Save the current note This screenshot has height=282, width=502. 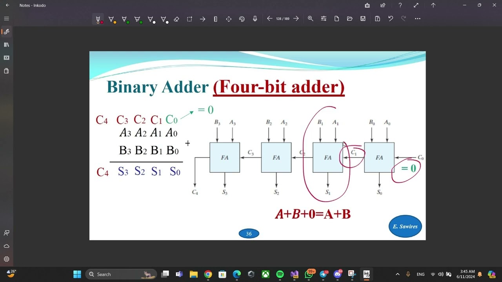tap(363, 18)
